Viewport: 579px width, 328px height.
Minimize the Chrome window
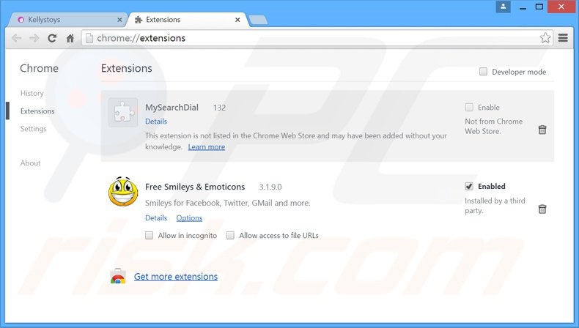523,7
